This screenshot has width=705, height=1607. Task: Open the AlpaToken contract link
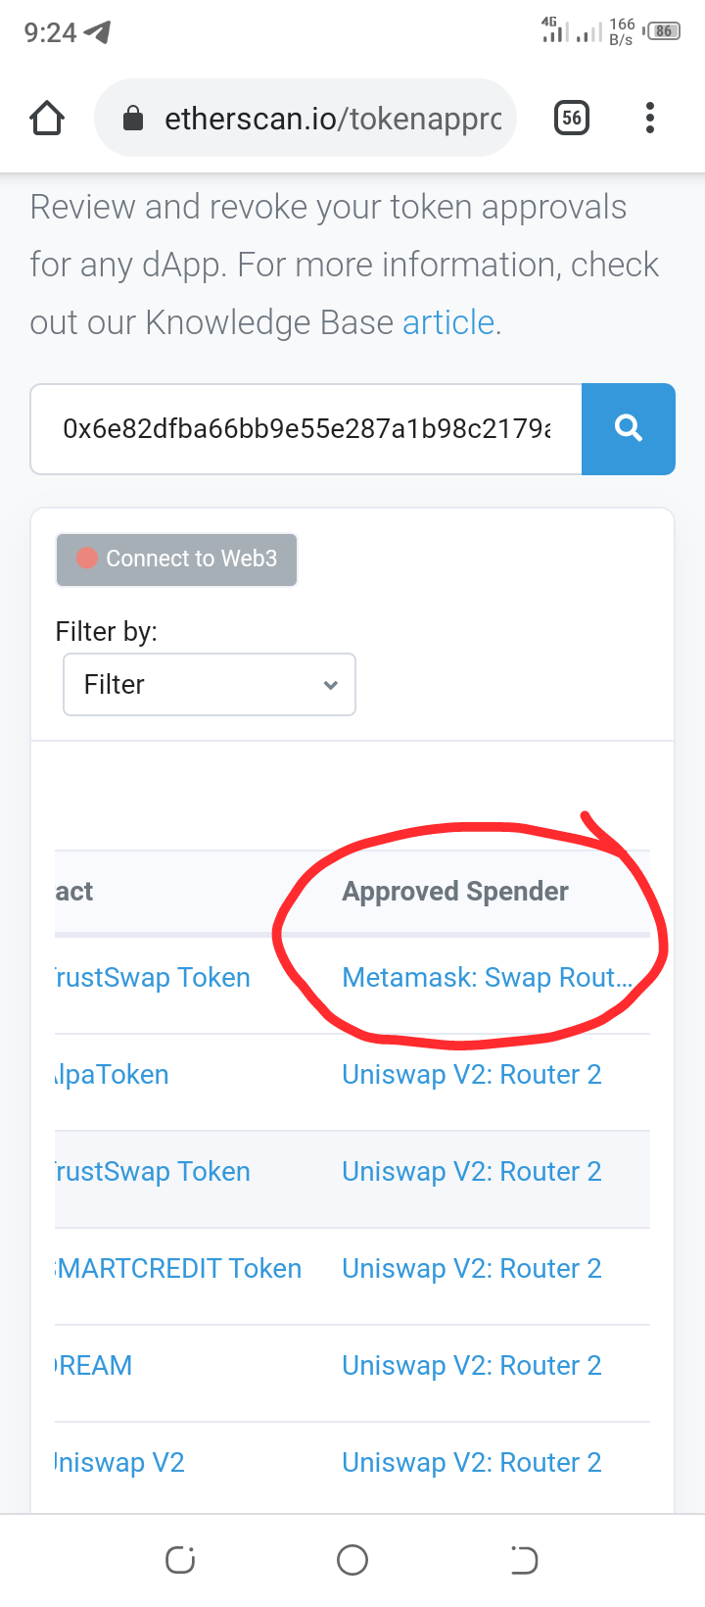click(112, 1075)
